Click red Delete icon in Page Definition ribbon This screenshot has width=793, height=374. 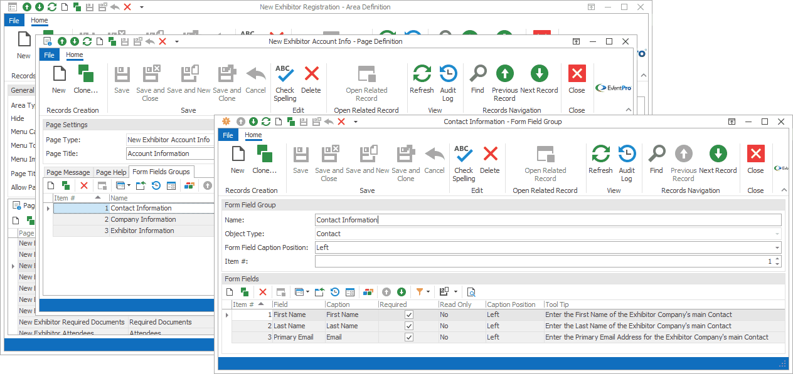click(311, 80)
